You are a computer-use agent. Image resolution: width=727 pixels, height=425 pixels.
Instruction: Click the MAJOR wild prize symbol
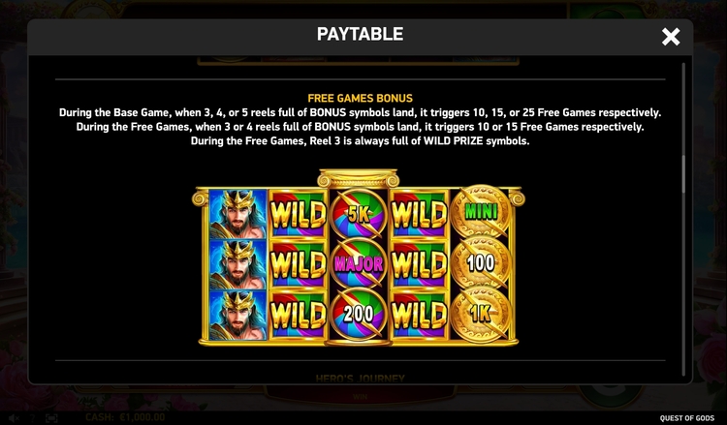pyautogui.click(x=359, y=264)
